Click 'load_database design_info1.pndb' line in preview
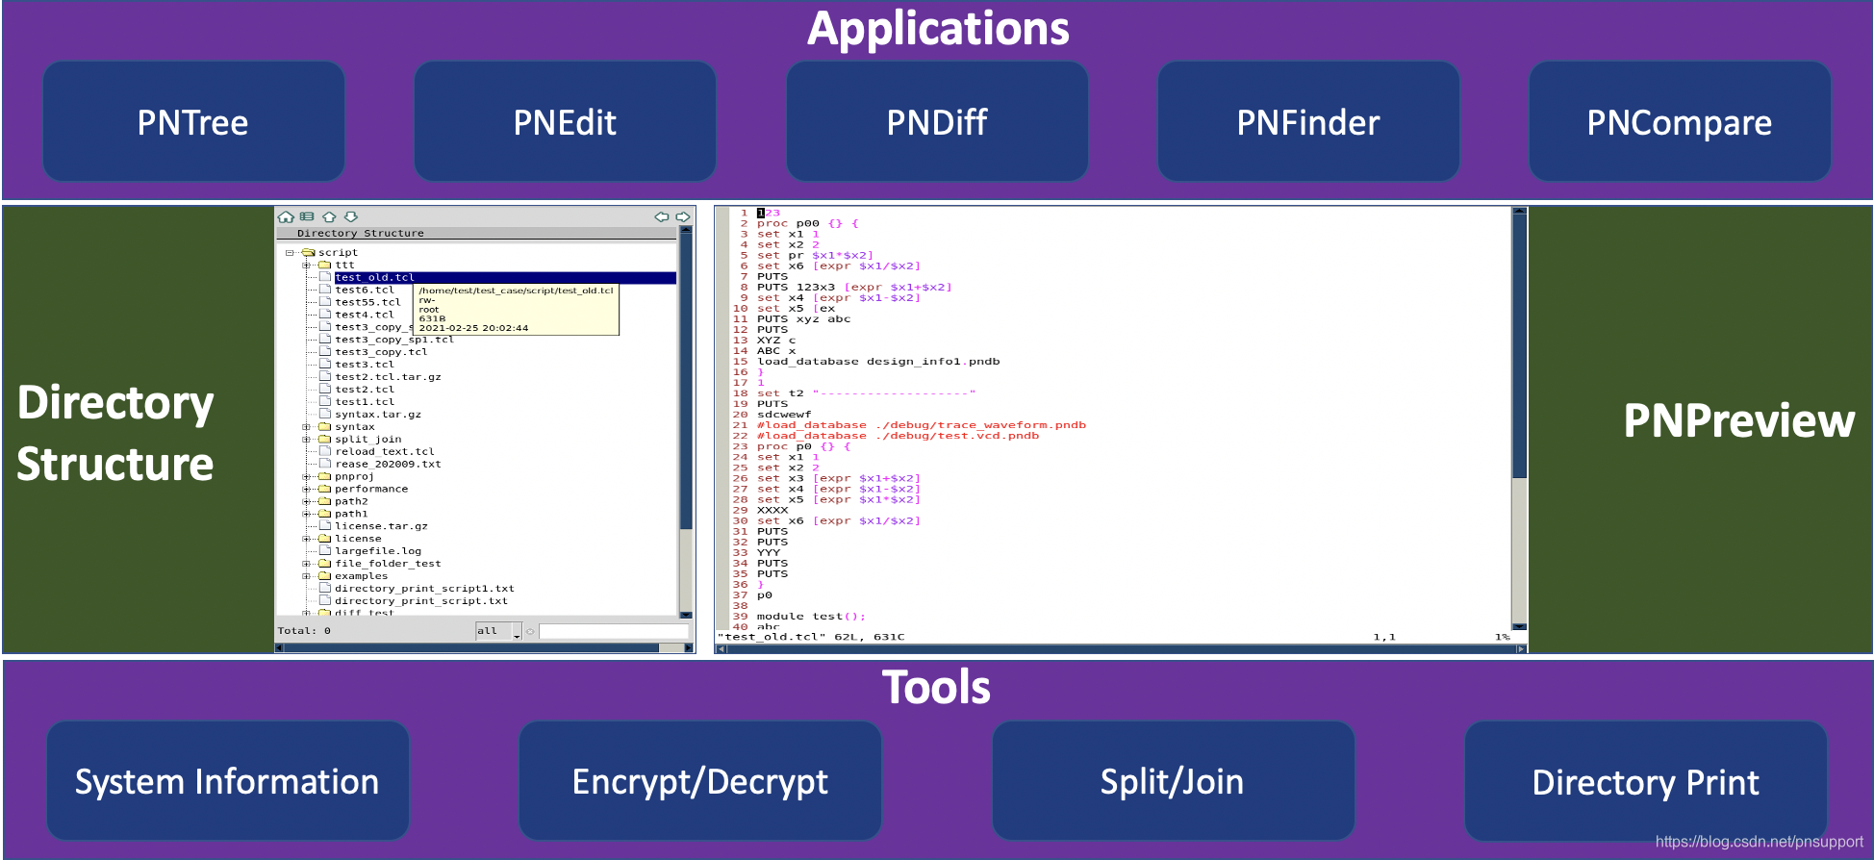The width and height of the screenshot is (1874, 860). [x=878, y=362]
